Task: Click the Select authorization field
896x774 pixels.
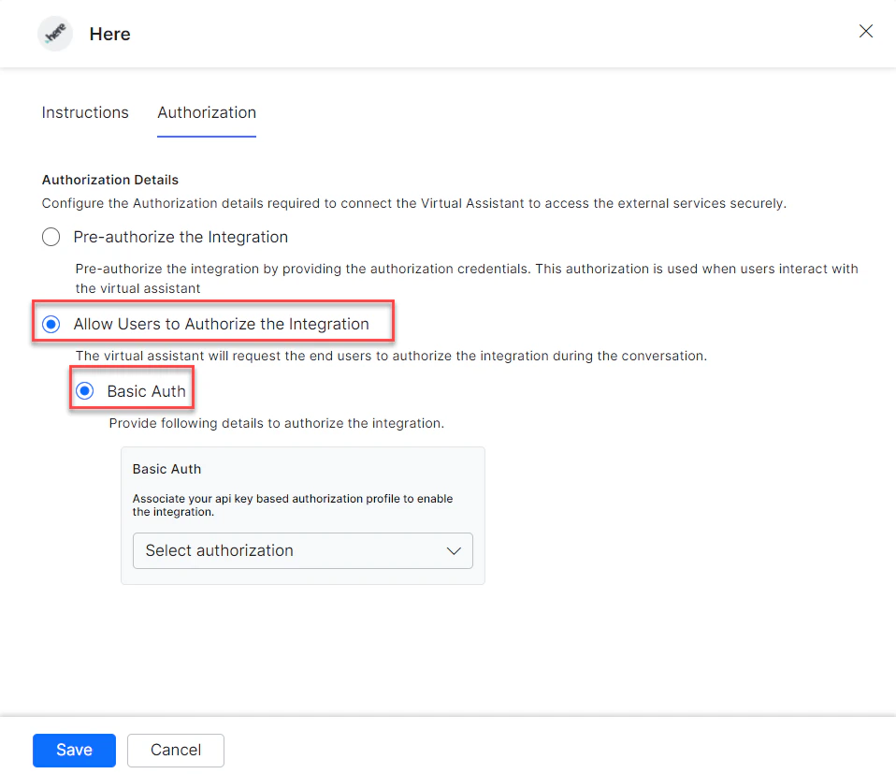Action: click(281, 550)
